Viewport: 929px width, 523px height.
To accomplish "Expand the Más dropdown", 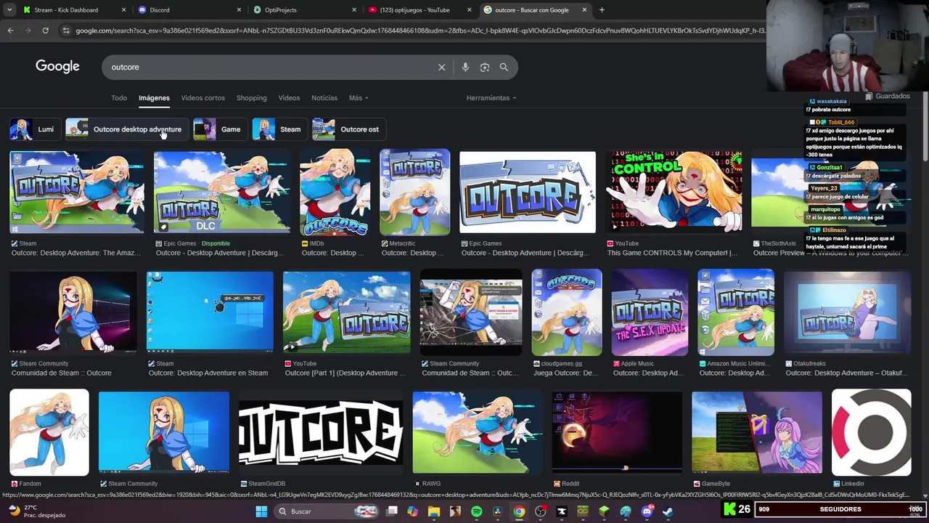I will [x=359, y=98].
